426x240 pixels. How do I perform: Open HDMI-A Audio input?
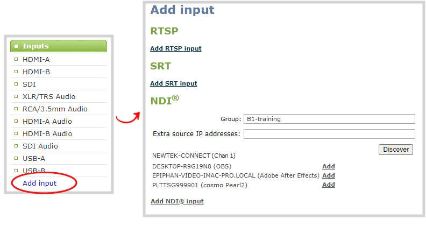pos(47,121)
